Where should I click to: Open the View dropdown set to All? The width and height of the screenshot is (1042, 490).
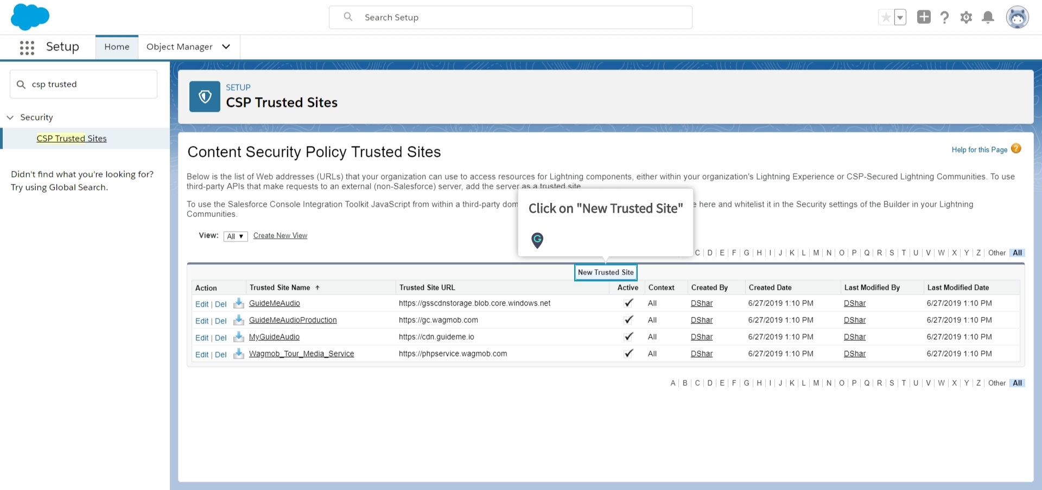(236, 236)
